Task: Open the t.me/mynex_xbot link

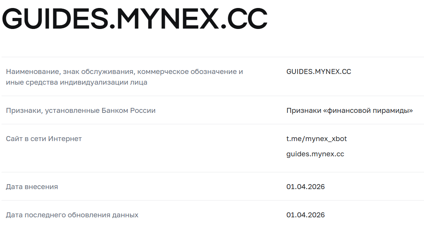Action: point(316,139)
